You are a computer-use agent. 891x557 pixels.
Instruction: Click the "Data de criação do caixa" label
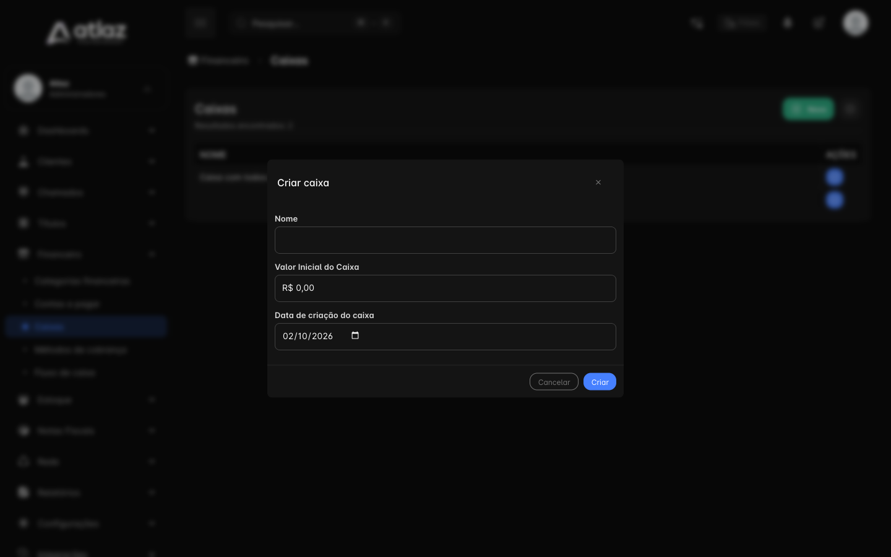pos(324,315)
